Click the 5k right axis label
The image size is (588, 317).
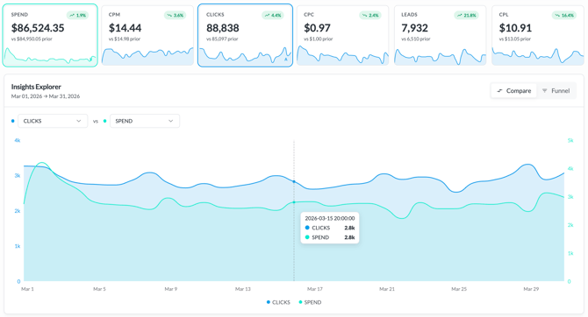[570, 140]
